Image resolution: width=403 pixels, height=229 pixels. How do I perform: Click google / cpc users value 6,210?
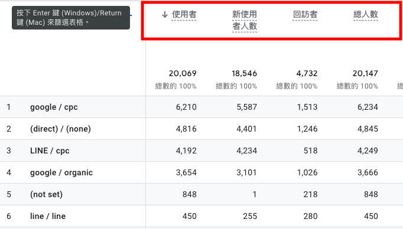point(186,107)
